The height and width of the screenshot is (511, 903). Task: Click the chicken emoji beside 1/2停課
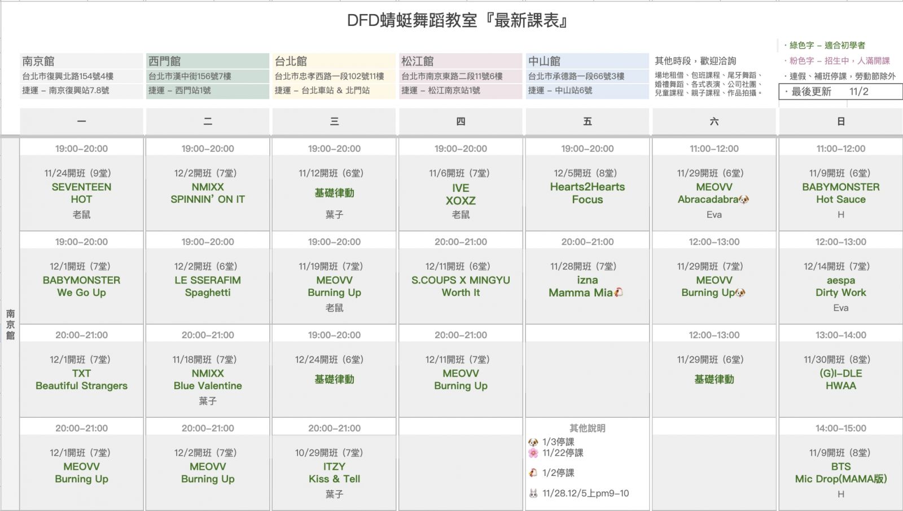point(533,473)
